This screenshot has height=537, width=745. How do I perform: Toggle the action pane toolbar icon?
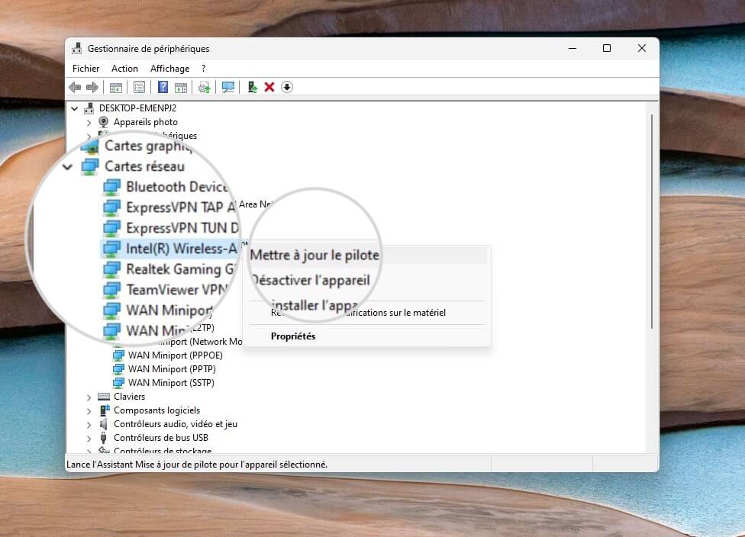(181, 88)
